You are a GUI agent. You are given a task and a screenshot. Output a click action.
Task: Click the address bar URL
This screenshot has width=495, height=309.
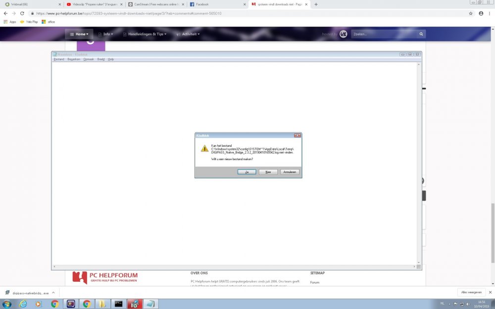tap(129, 13)
